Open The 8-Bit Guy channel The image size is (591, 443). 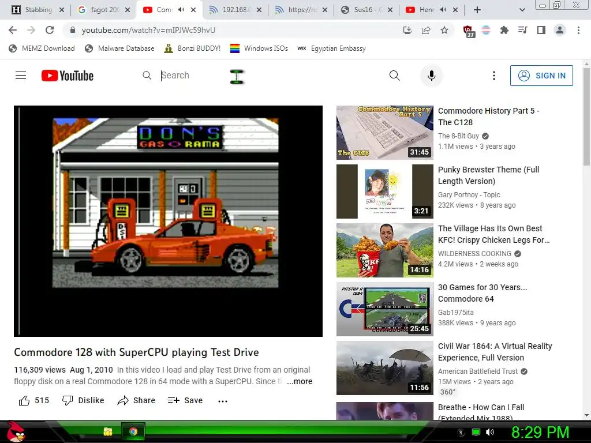[458, 136]
